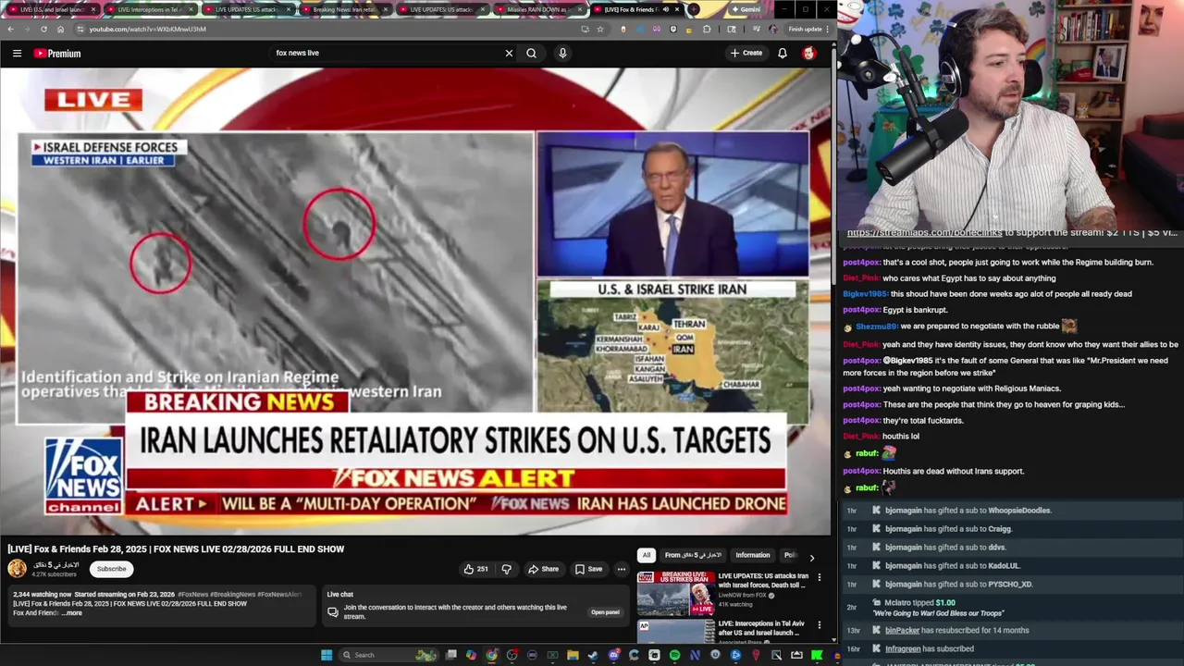Open the new tab plus button
1184x666 pixels.
point(693,9)
